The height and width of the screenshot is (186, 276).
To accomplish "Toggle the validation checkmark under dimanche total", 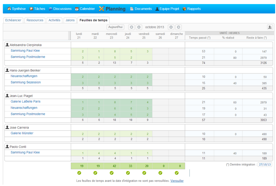I will [177, 173].
